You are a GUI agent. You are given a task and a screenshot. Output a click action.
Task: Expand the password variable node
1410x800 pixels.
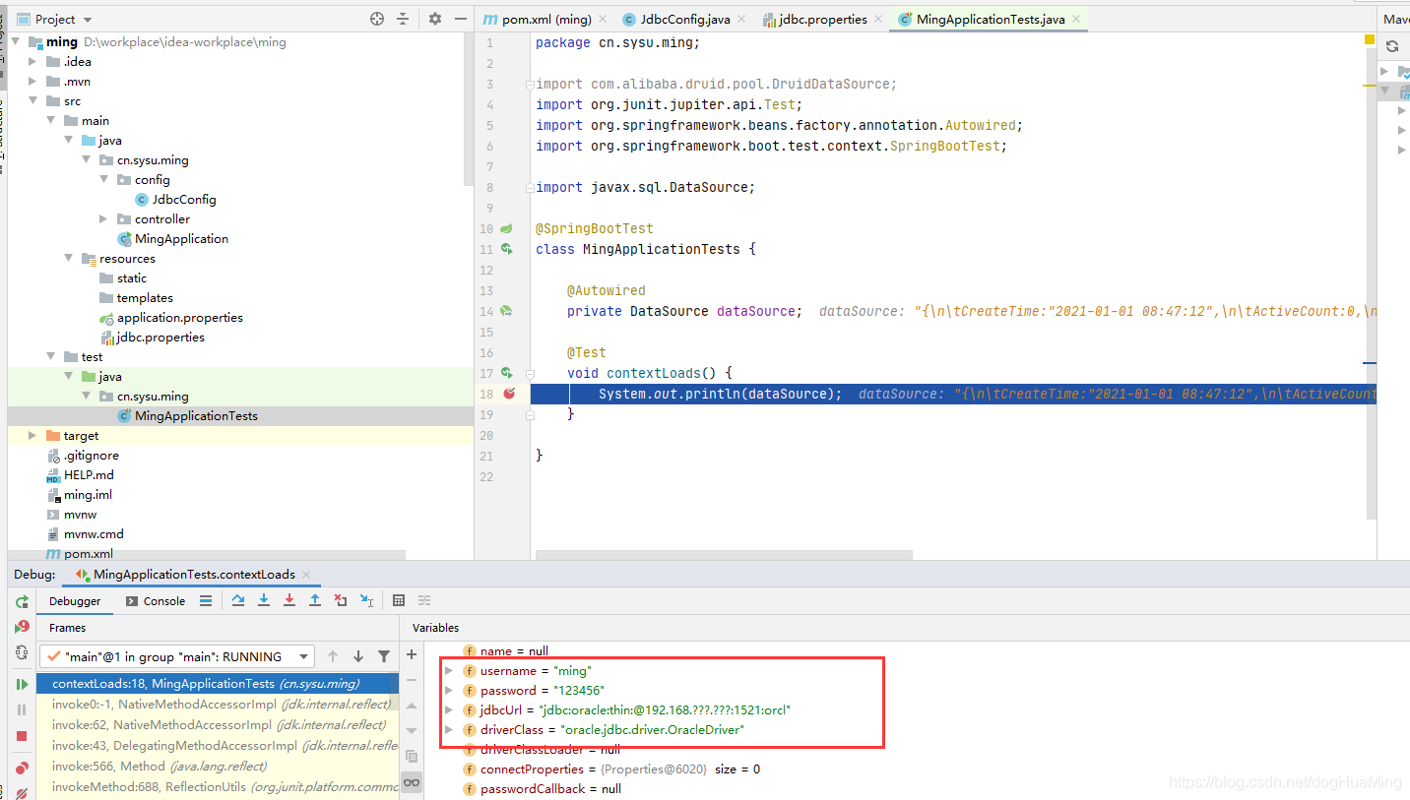pyautogui.click(x=449, y=691)
